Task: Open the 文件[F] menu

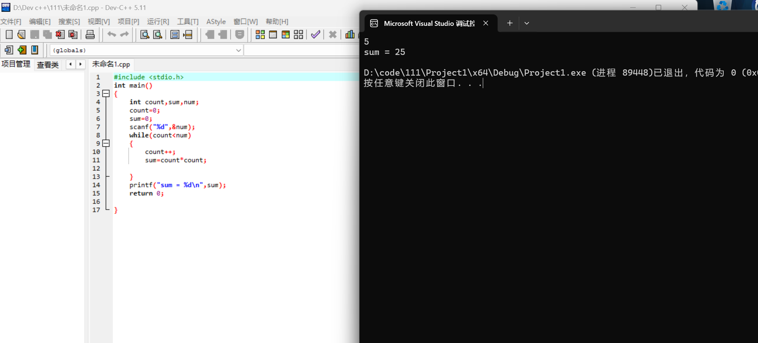Action: point(11,22)
